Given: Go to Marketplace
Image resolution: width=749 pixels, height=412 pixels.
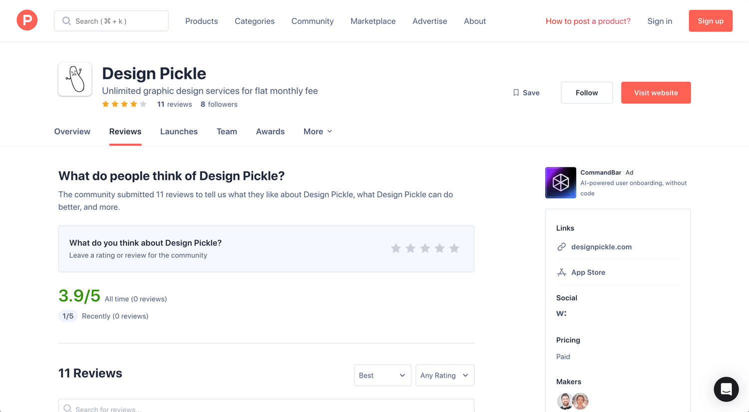Looking at the screenshot, I should pyautogui.click(x=373, y=21).
